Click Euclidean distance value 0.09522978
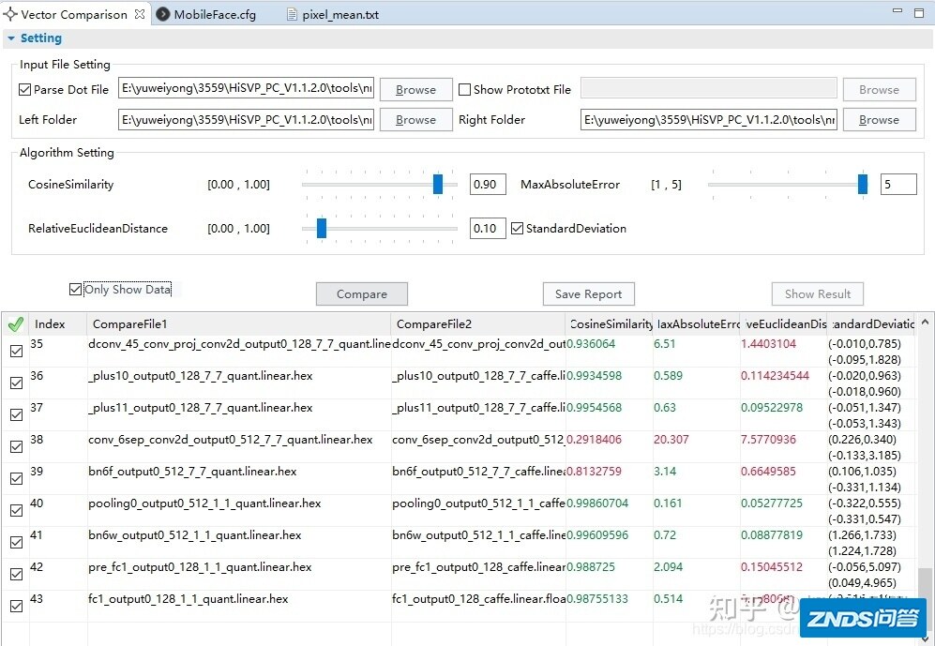 pyautogui.click(x=772, y=408)
